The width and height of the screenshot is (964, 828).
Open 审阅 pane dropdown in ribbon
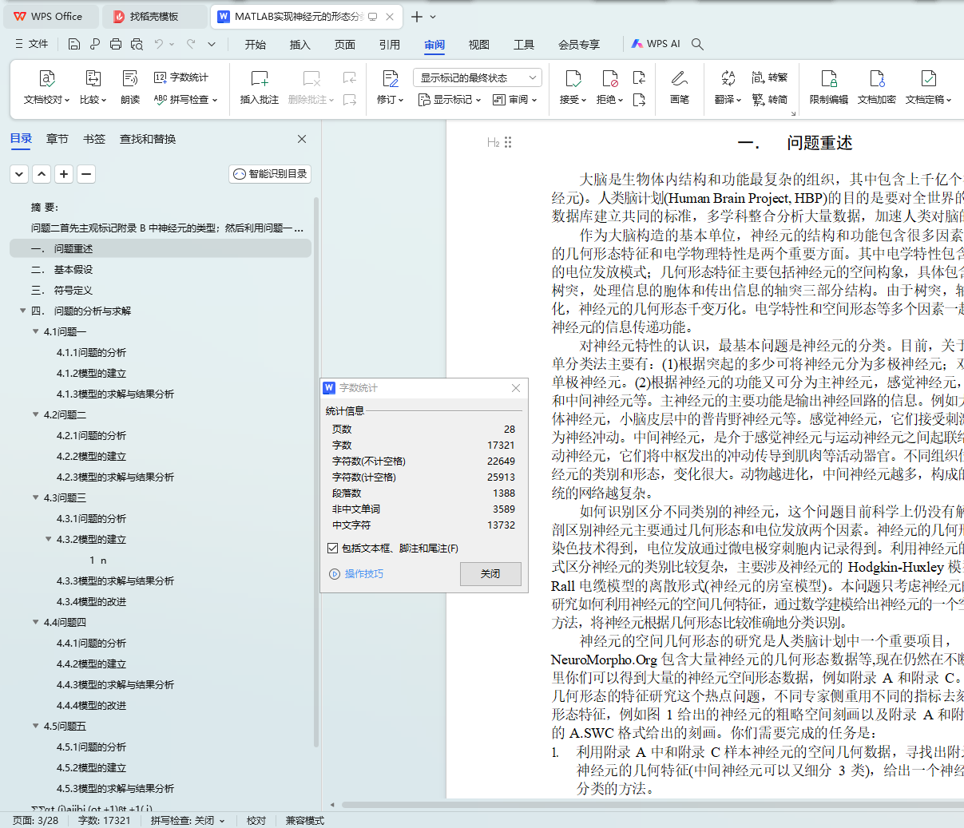coord(515,100)
